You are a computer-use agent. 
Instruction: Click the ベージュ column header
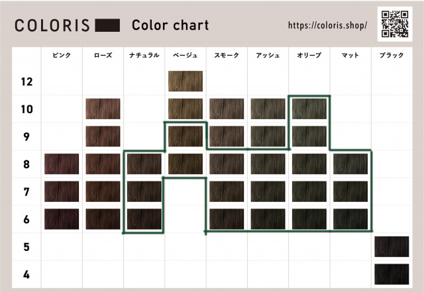pos(185,56)
